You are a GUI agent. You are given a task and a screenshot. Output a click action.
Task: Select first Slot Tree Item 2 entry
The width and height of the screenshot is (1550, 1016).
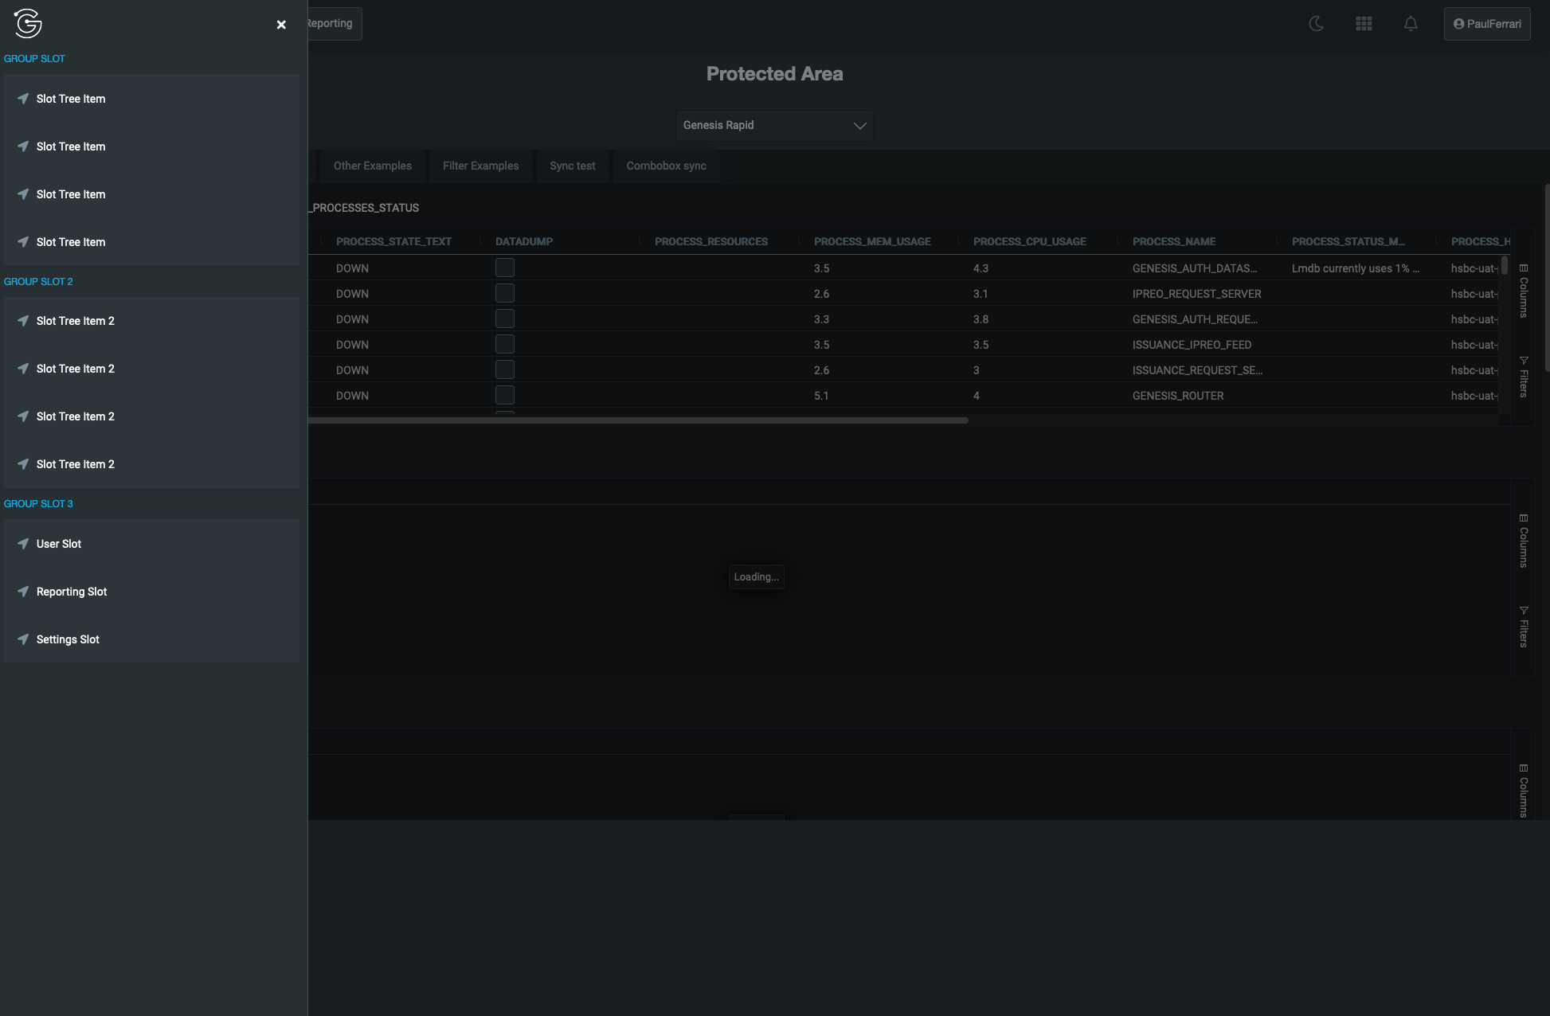pos(151,321)
